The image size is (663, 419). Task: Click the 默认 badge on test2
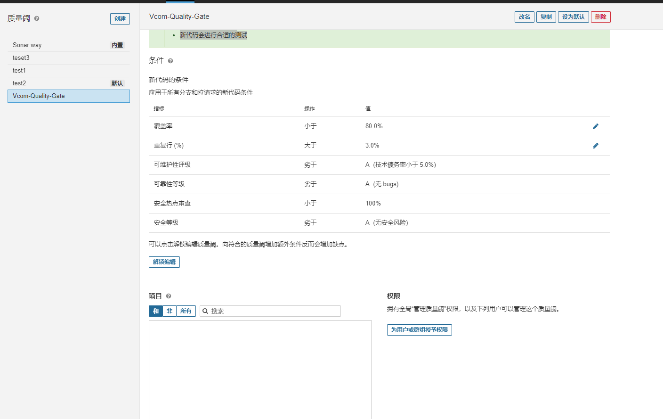[x=117, y=83]
